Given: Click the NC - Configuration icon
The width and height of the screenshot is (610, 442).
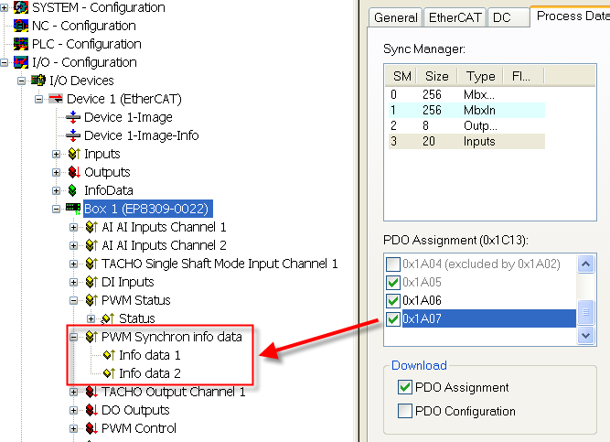Looking at the screenshot, I should pyautogui.click(x=21, y=26).
